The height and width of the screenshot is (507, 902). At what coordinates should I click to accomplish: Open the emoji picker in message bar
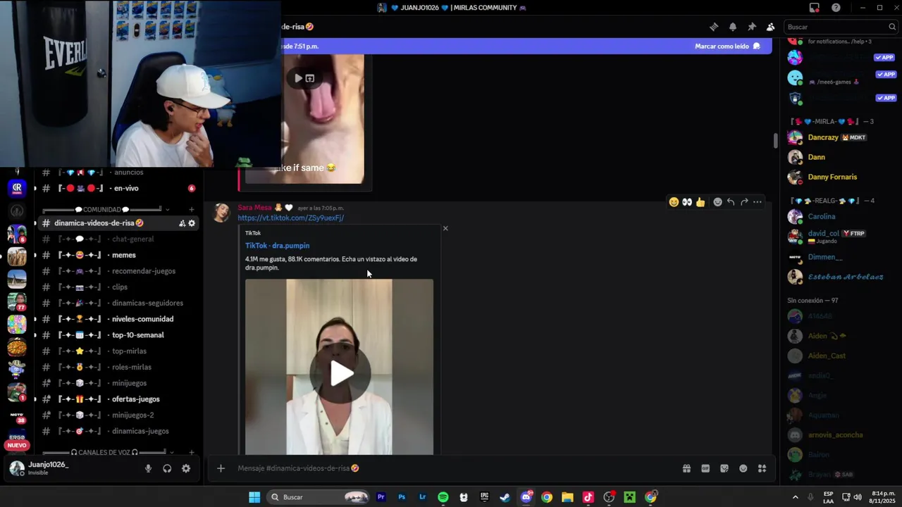(743, 468)
